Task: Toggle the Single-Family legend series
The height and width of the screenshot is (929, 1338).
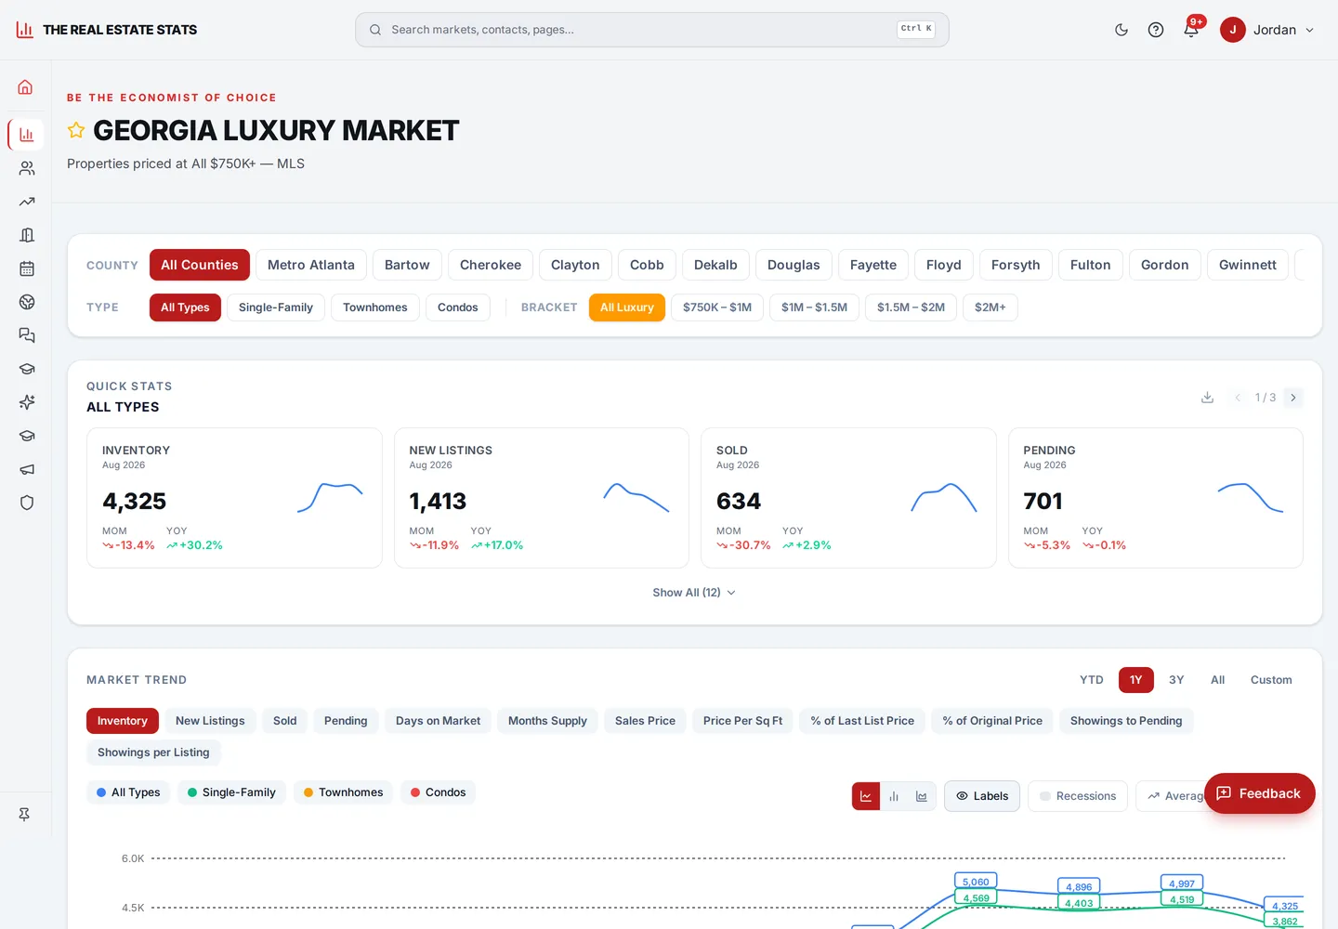Action: coord(231,792)
